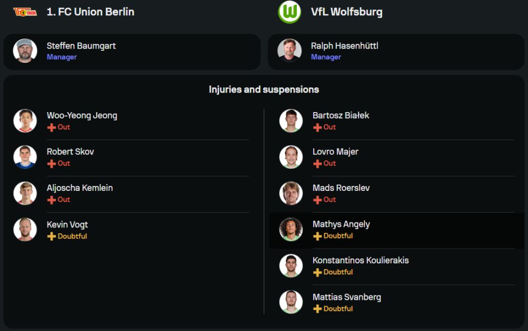Open the 1. FC Union Berlin team name

click(x=90, y=12)
